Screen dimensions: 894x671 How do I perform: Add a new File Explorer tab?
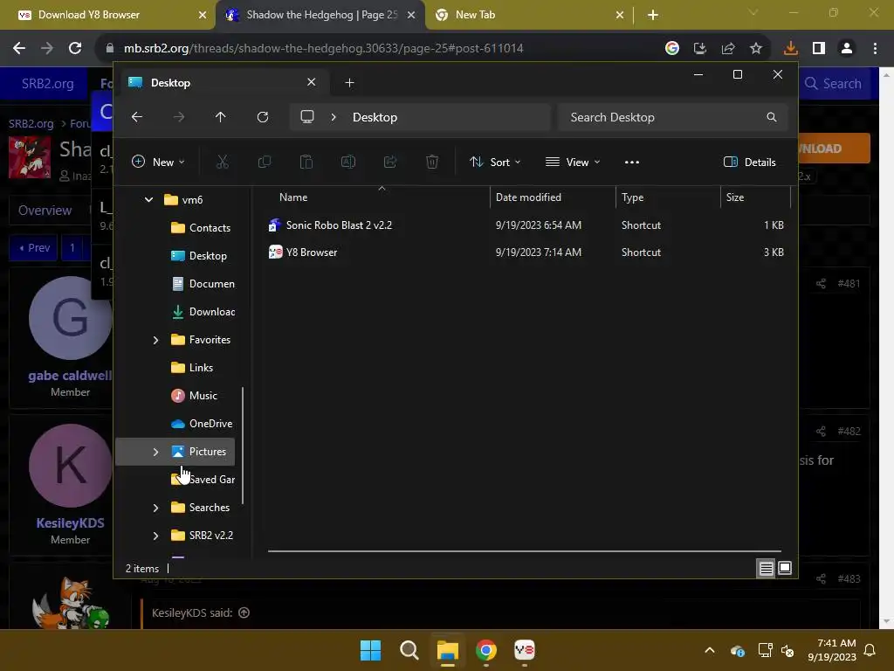tap(349, 83)
